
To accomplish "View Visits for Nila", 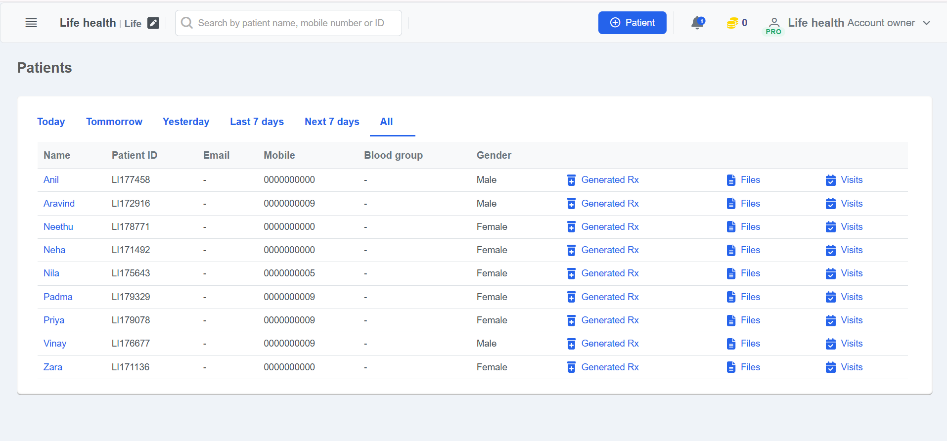I will tap(851, 273).
